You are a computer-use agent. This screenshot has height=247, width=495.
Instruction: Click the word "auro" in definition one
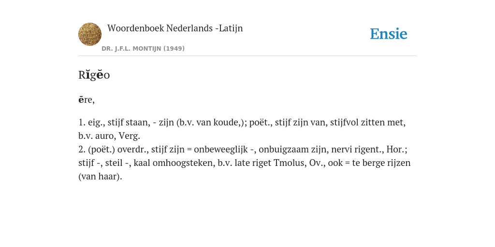106,136
